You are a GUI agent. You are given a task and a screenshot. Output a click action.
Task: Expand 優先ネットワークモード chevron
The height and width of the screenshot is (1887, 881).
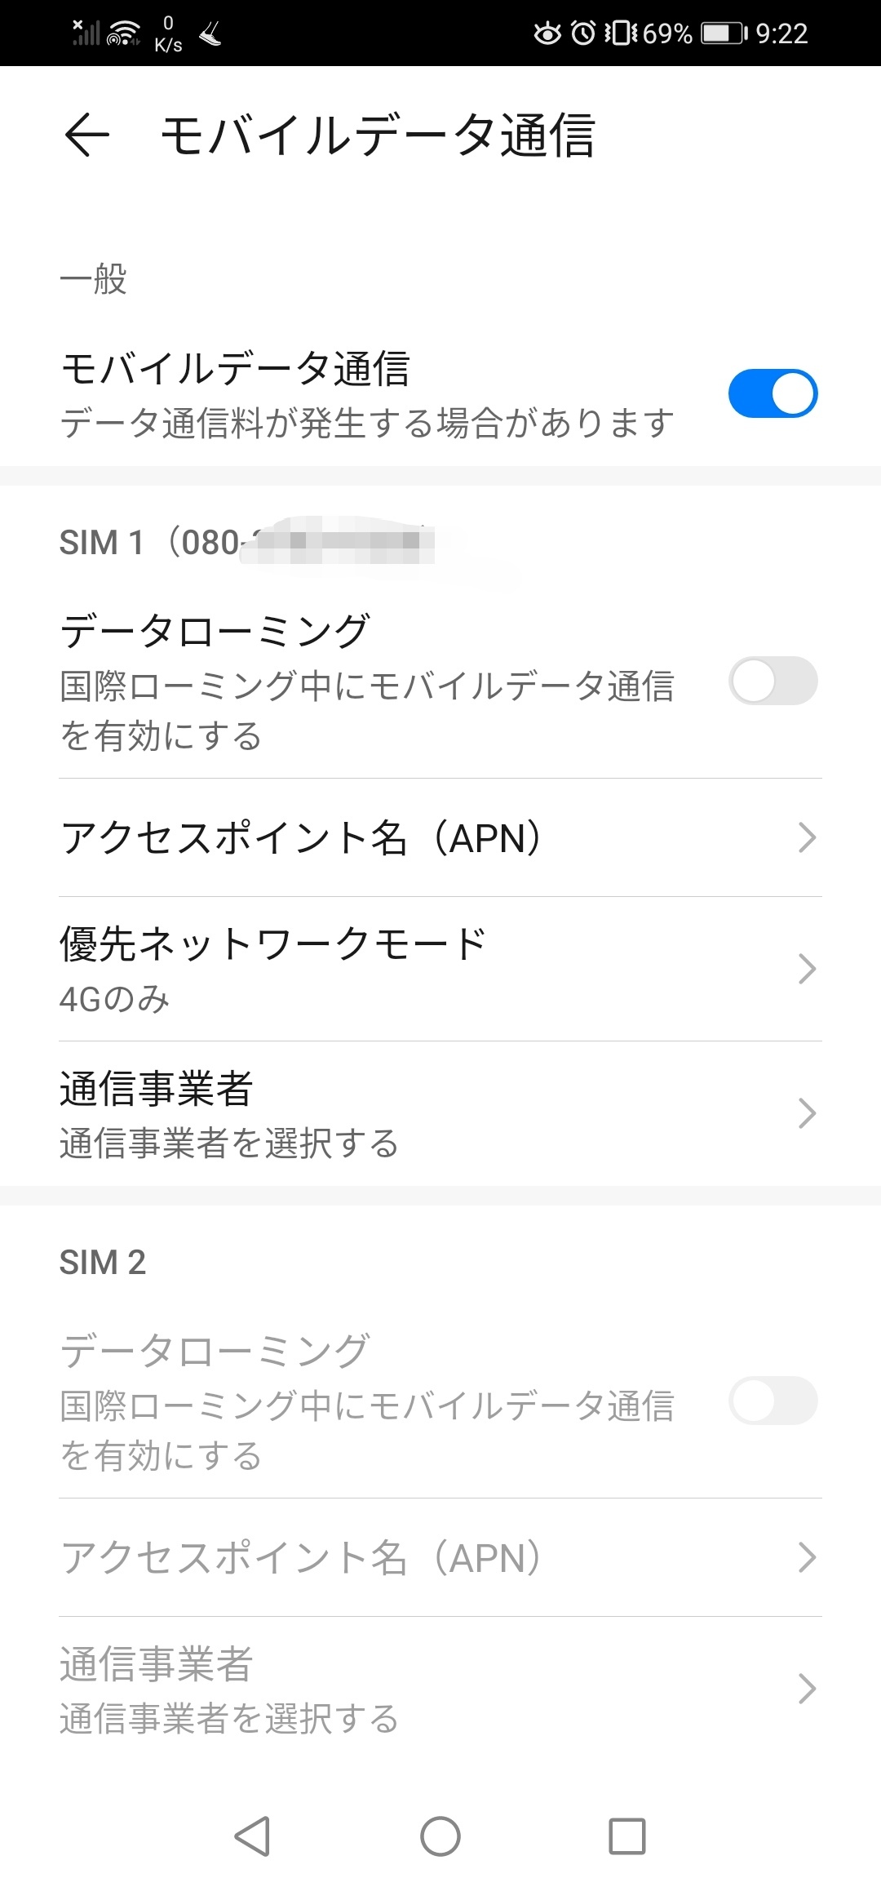[807, 969]
